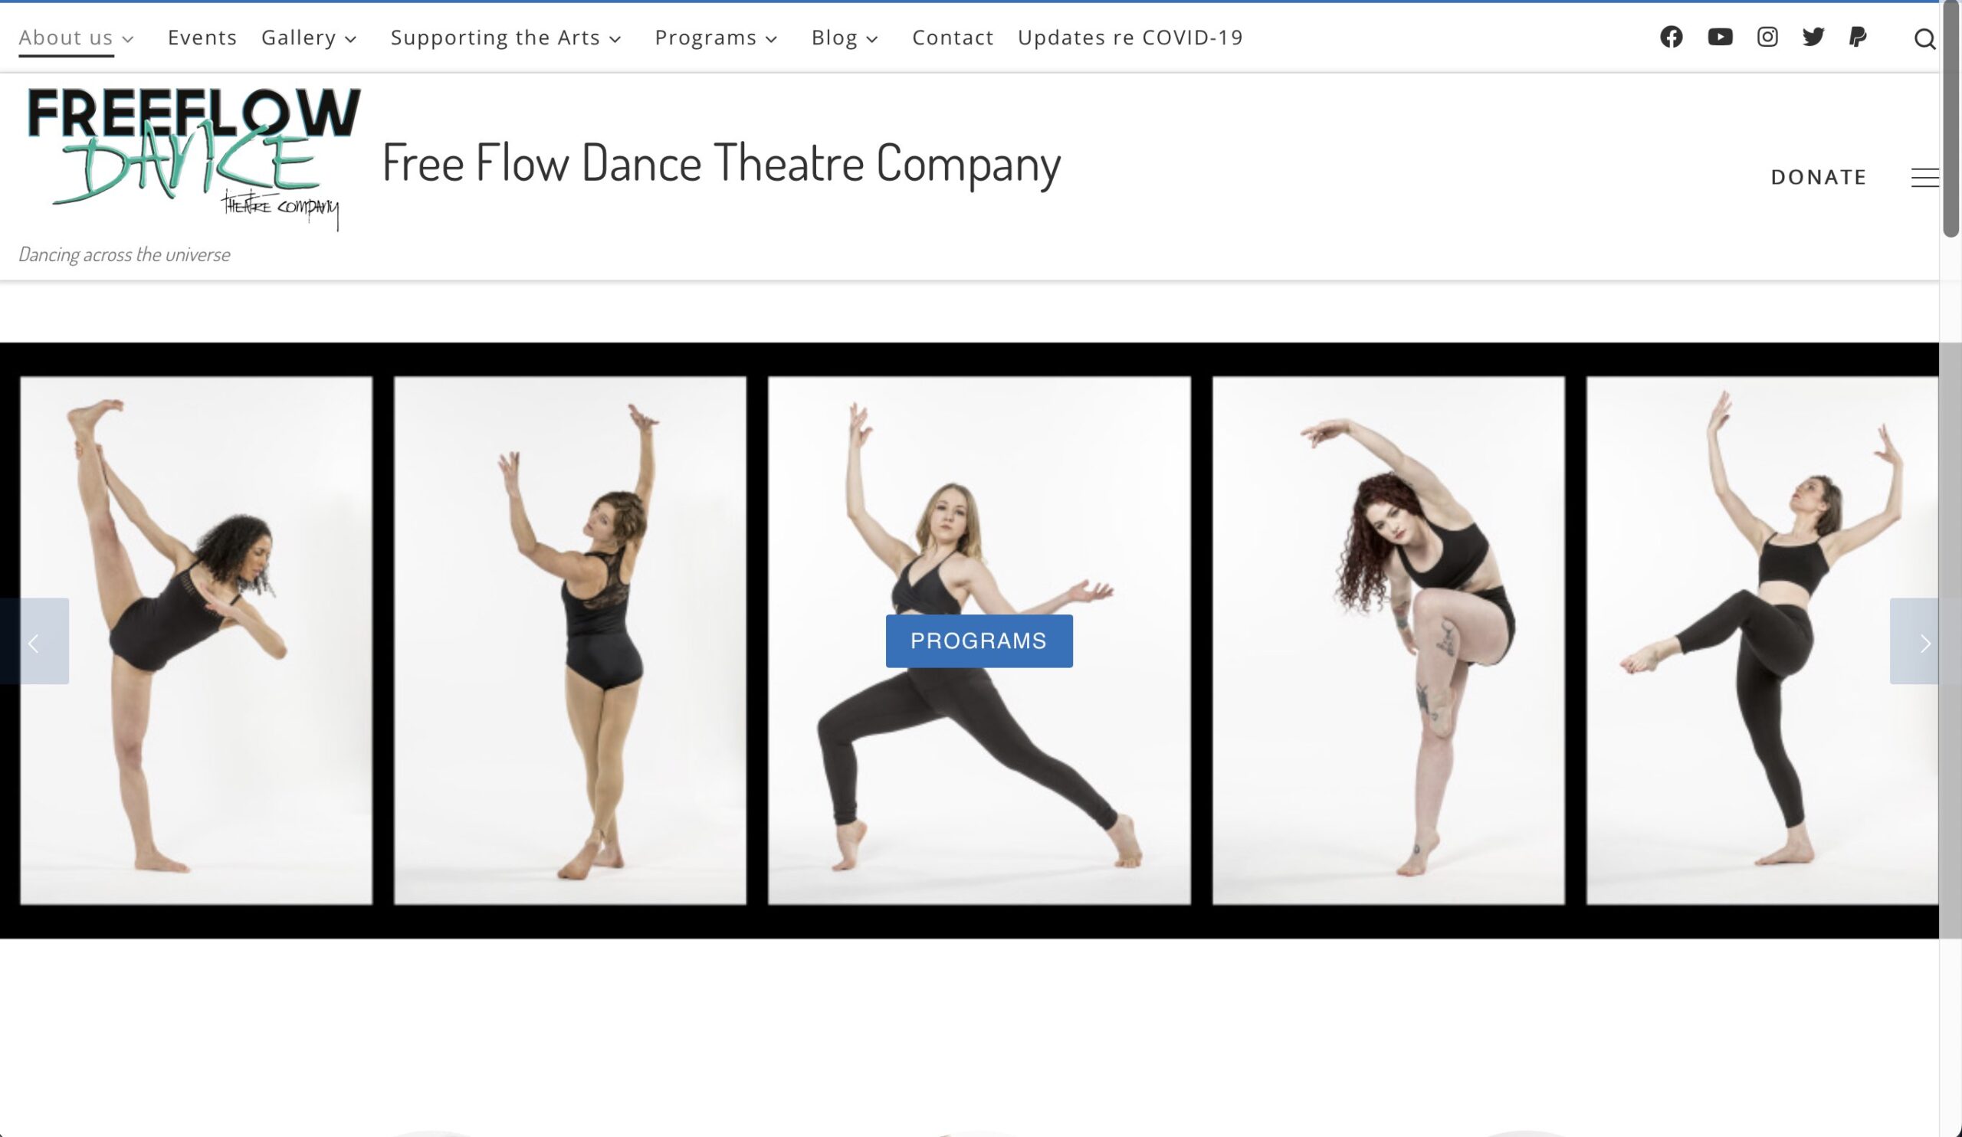Image resolution: width=1962 pixels, height=1137 pixels.
Task: Go to the Contact page
Action: pyautogui.click(x=953, y=38)
